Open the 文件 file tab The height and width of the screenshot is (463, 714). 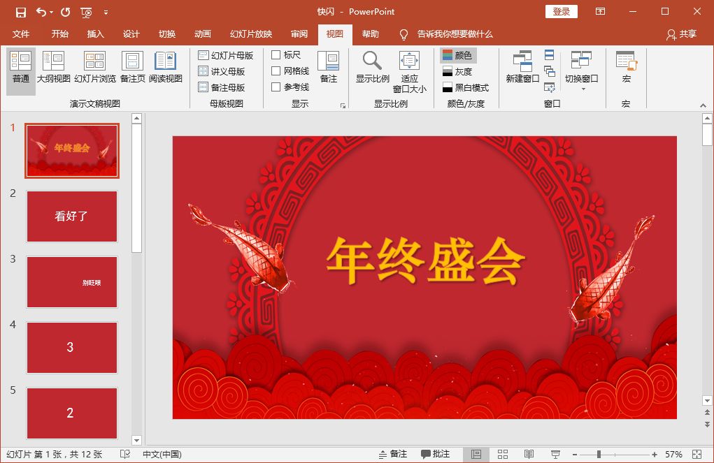click(x=21, y=34)
